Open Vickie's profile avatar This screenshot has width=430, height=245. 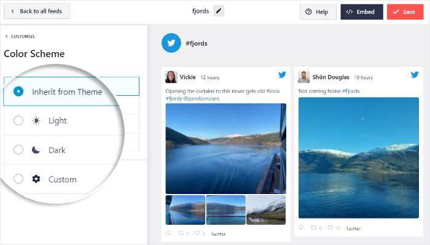(171, 77)
